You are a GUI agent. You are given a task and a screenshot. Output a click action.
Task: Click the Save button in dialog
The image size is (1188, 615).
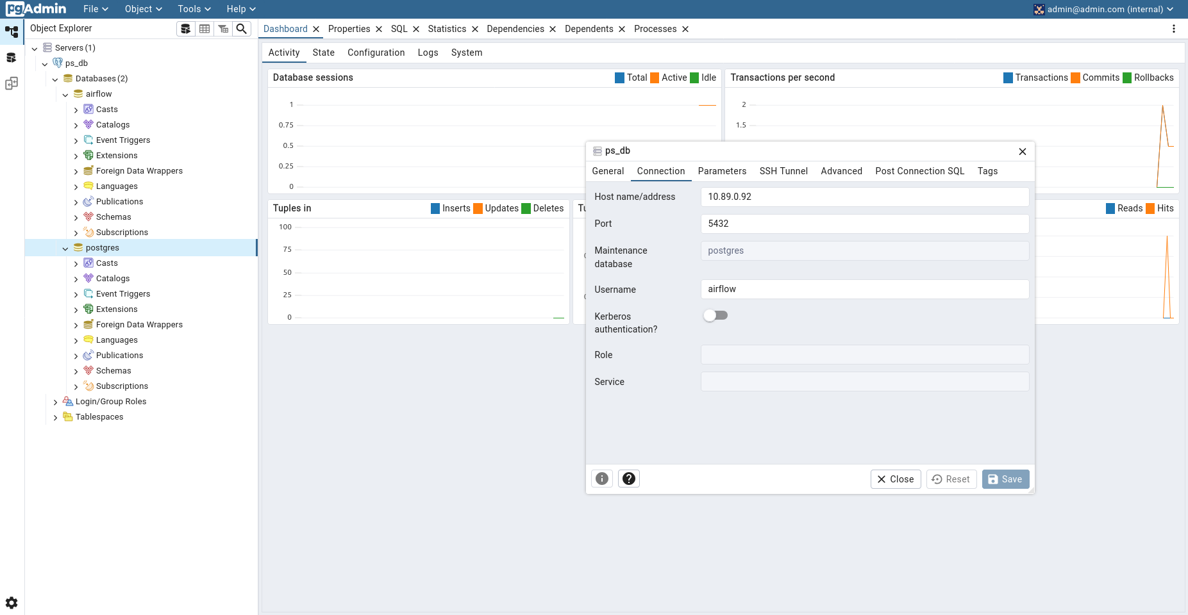click(1005, 479)
